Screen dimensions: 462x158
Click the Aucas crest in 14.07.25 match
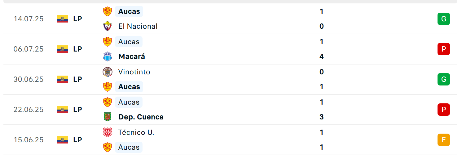(x=108, y=11)
